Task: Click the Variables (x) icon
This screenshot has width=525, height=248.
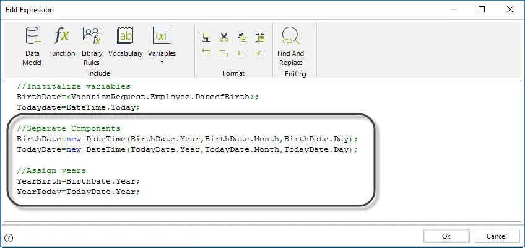Action: click(162, 36)
